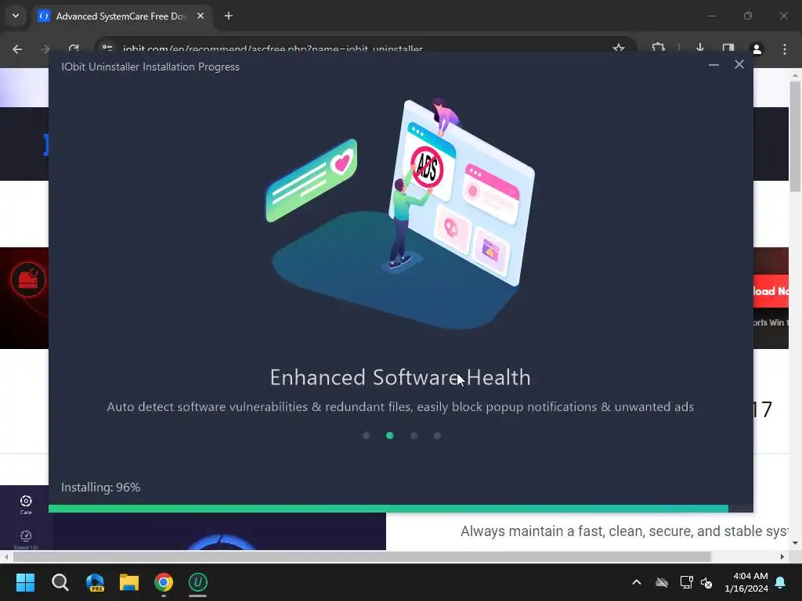802x601 pixels.
Task: Click the Installing: 96% status text
Action: coord(101,487)
